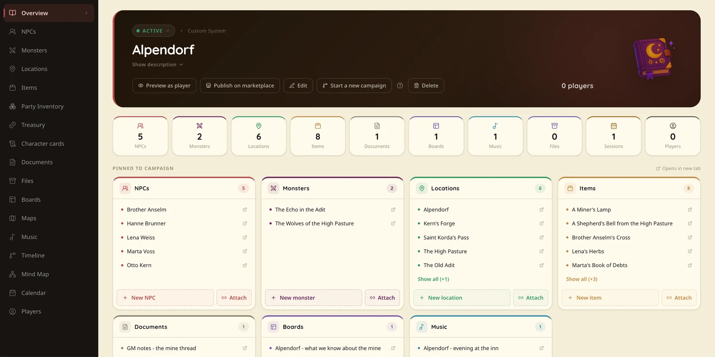715x357 pixels.
Task: Show all locations (+1)
Action: 433,279
